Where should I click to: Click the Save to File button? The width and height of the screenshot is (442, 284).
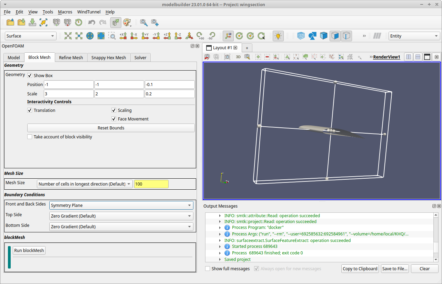(x=395, y=269)
